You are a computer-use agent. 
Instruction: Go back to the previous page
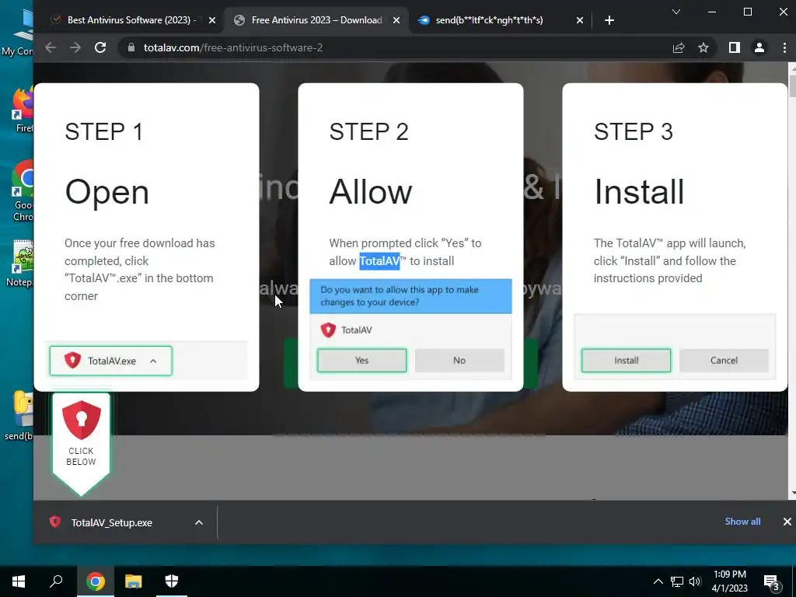[51, 47]
